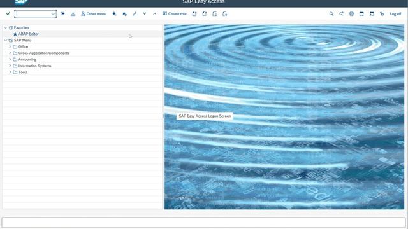Click the user menu icon beside command field
Viewport: 408px width, 229px height.
[x=62, y=13]
